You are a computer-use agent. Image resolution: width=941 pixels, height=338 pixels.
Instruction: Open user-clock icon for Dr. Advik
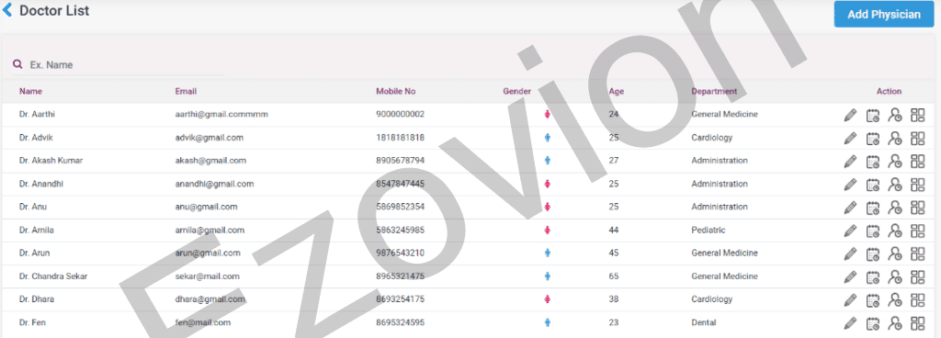pos(895,139)
